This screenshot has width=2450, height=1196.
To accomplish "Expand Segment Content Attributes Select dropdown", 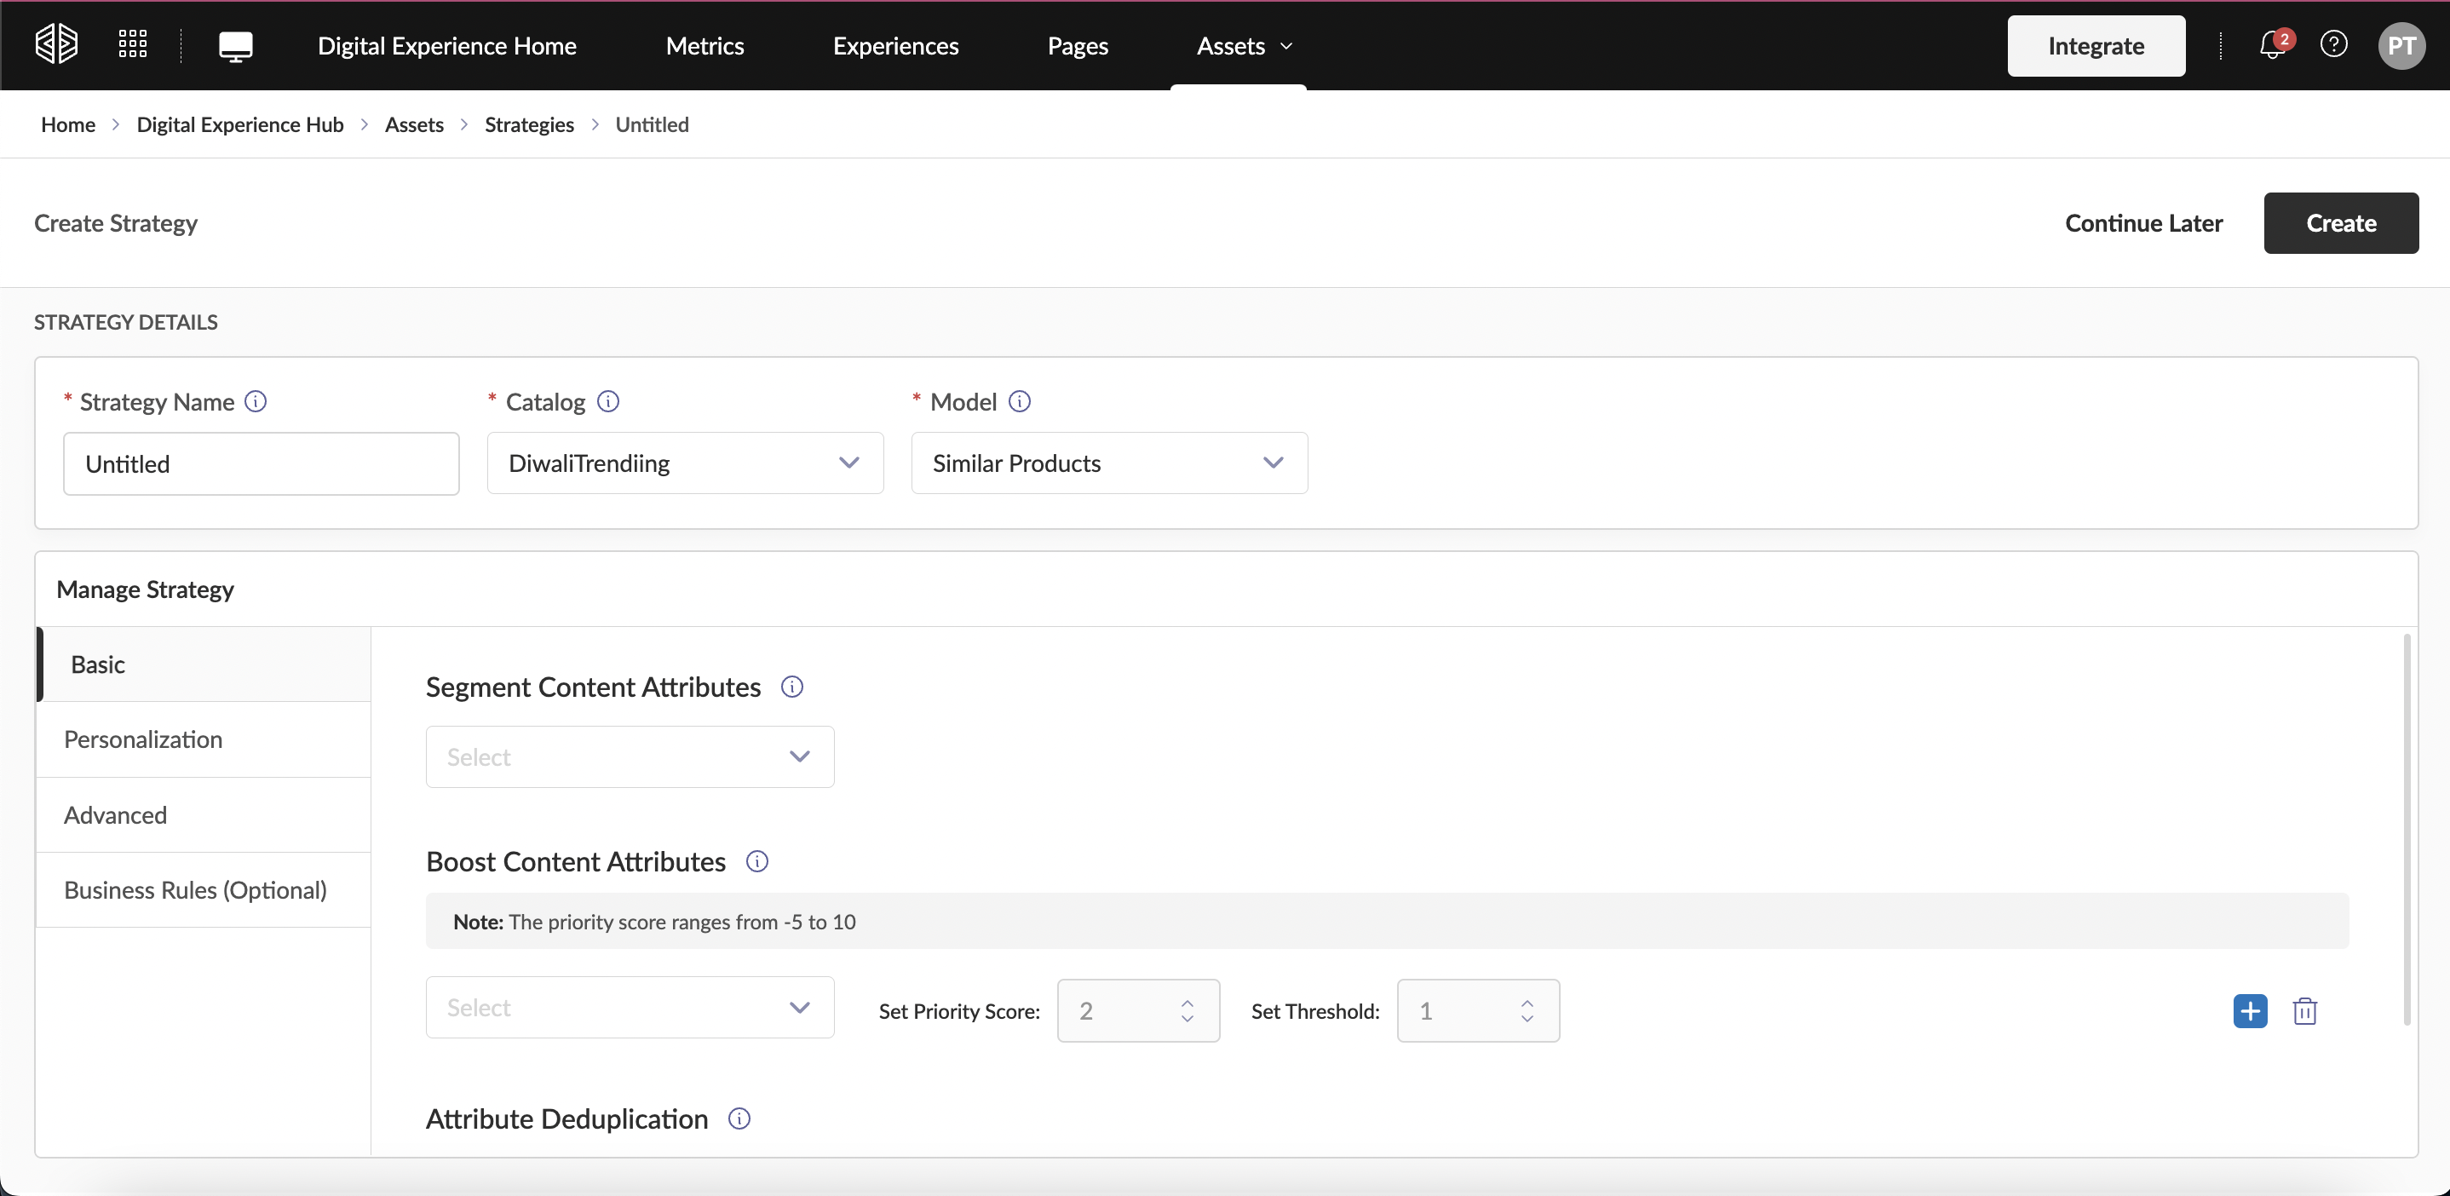I will (x=630, y=756).
